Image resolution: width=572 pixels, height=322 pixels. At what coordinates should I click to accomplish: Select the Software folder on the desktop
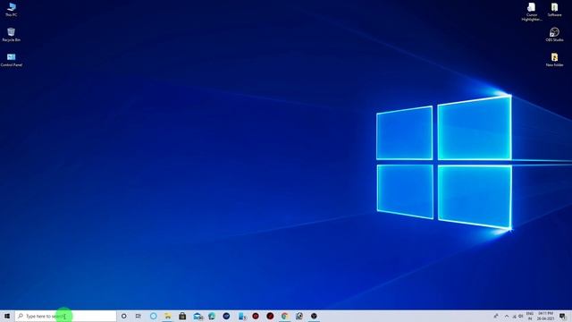click(554, 10)
